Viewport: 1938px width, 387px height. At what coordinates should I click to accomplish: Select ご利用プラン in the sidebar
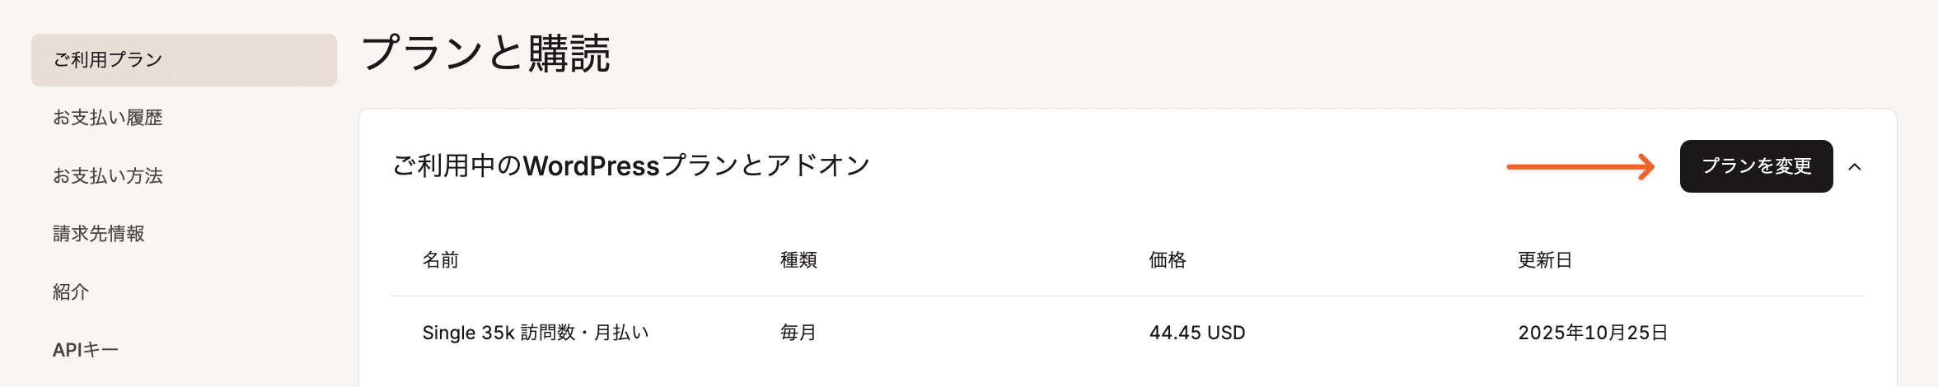(x=108, y=60)
